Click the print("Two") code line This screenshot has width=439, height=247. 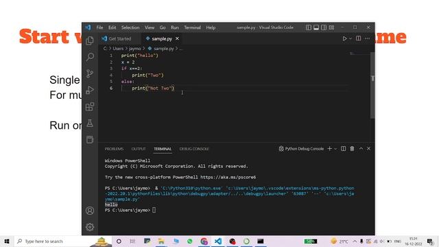[x=147, y=75]
